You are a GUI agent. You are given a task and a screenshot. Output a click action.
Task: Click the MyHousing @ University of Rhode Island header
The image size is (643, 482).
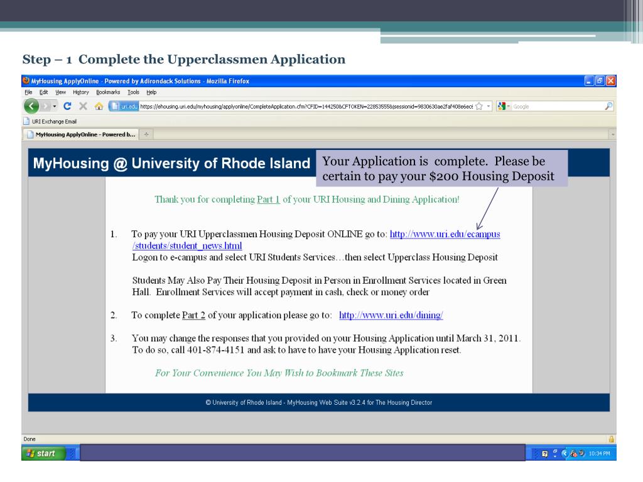[171, 163]
